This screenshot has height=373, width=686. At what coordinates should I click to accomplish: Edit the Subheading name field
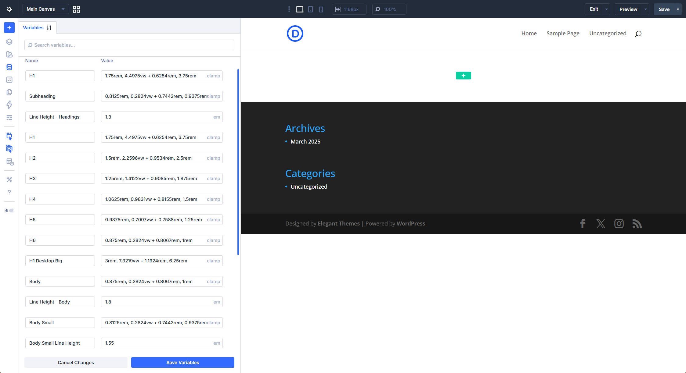[60, 96]
